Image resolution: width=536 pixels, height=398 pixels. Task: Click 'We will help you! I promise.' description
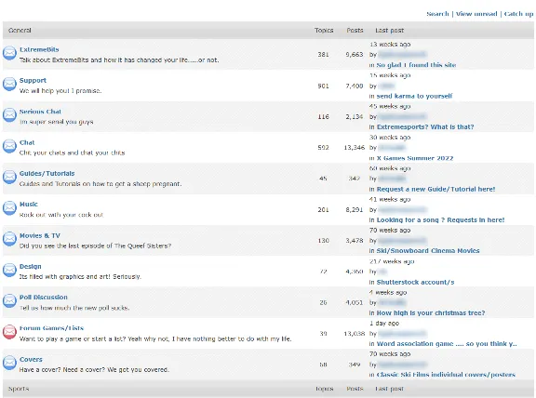pos(60,91)
